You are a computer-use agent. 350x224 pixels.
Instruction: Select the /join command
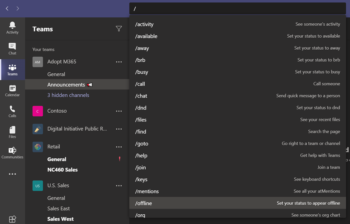coord(238,167)
